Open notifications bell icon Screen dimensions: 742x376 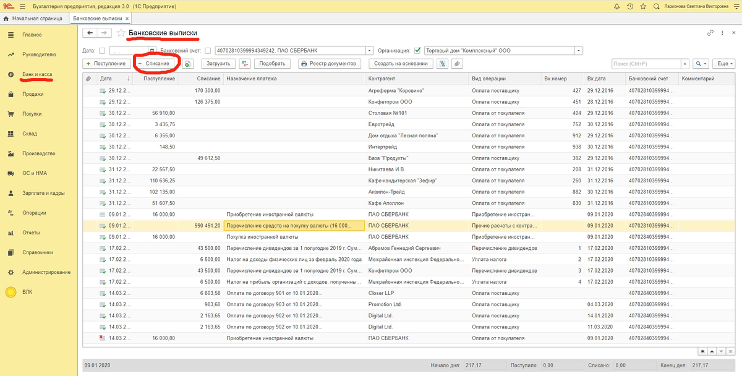(x=616, y=6)
